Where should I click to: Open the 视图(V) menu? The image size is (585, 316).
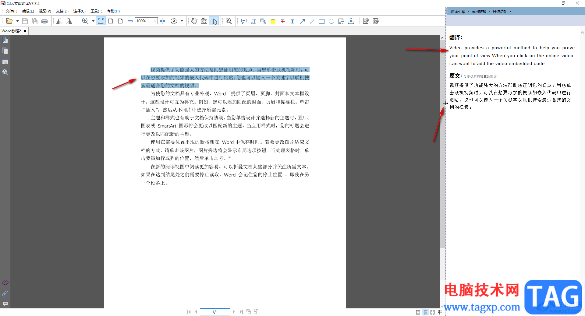pyautogui.click(x=45, y=11)
